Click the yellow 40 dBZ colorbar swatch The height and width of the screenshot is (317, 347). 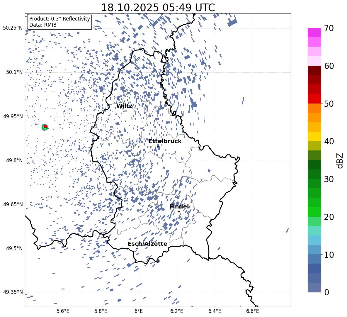click(314, 136)
